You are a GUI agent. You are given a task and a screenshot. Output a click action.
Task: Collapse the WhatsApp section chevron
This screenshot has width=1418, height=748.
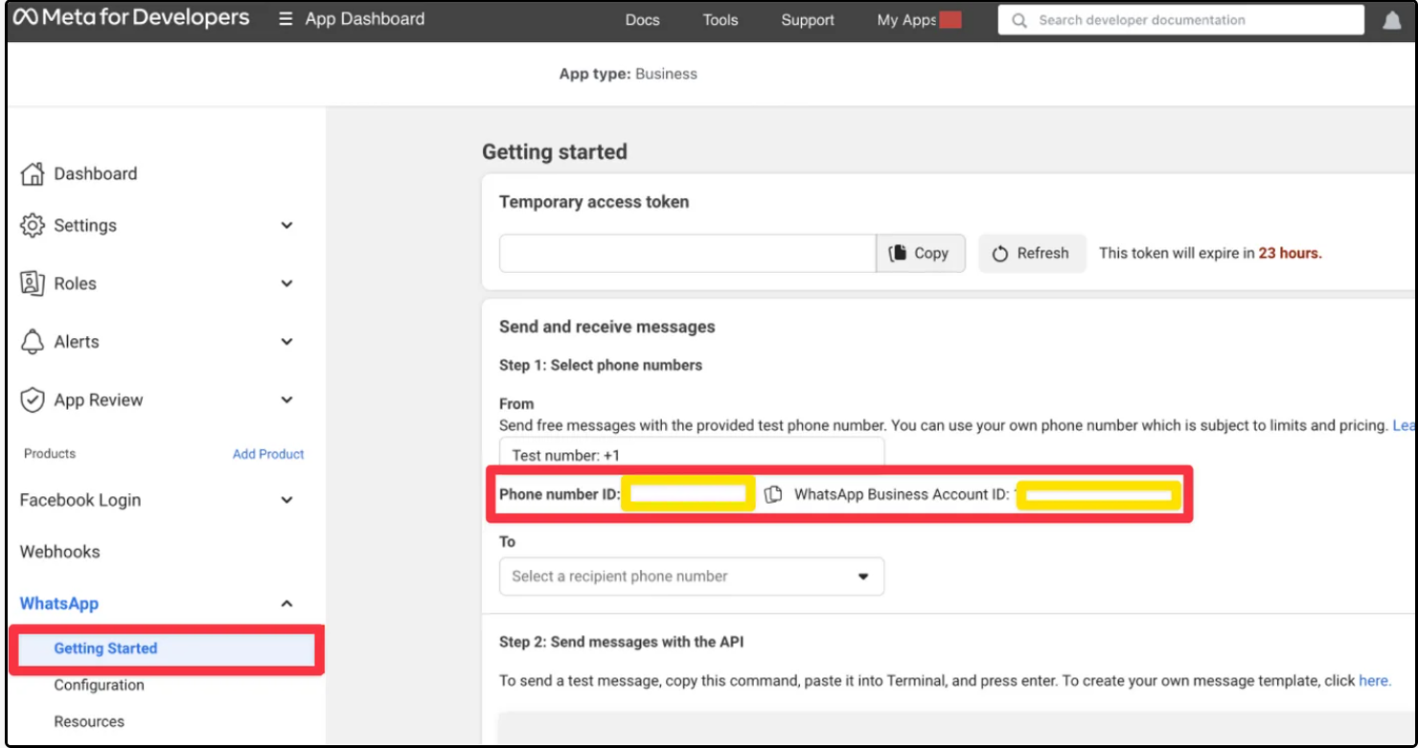[x=286, y=603]
